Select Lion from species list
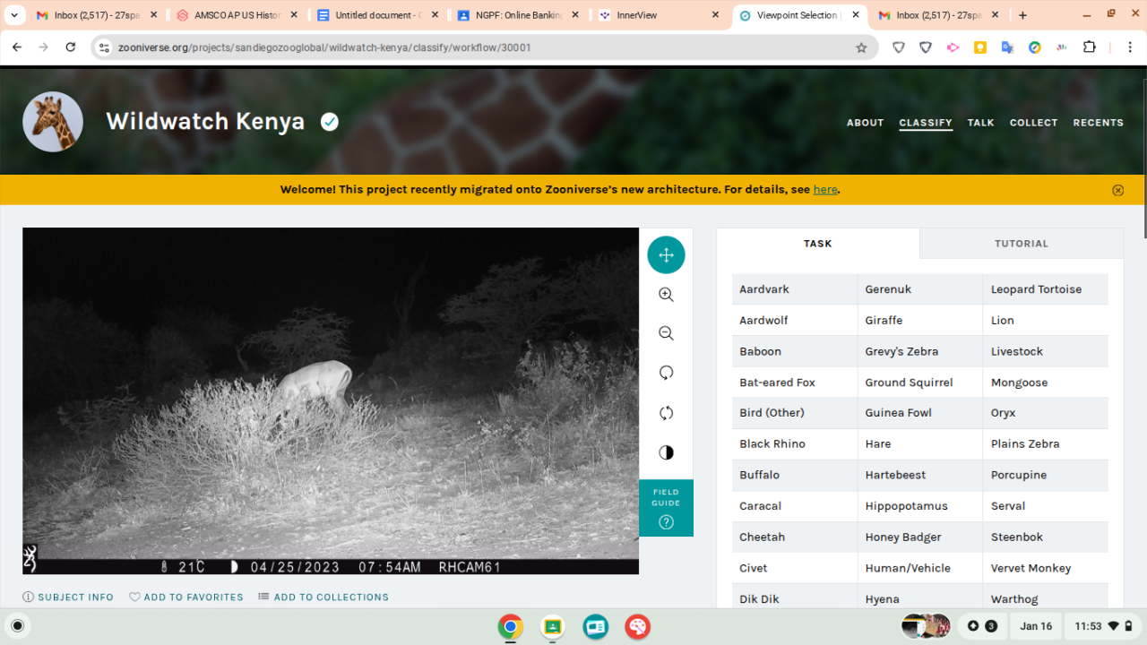 click(x=1046, y=321)
